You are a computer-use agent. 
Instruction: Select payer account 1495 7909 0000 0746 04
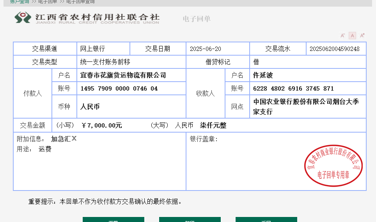click(119, 89)
